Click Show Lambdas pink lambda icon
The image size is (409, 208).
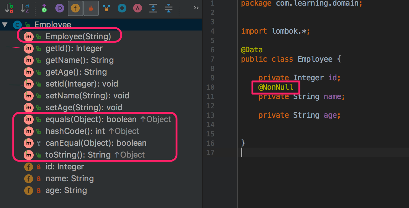(x=137, y=8)
